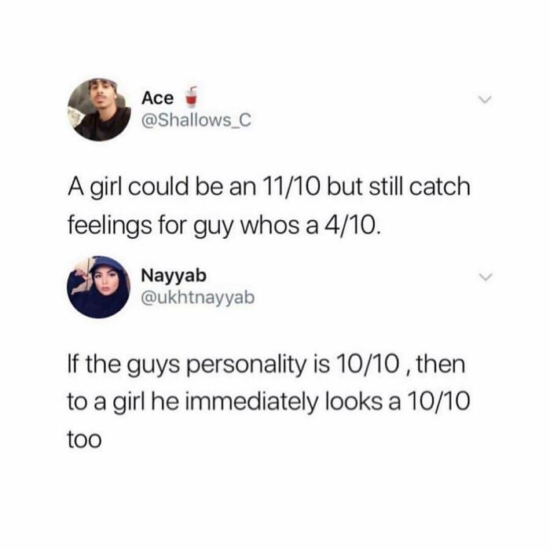The width and height of the screenshot is (550, 550).
Task: Expand the chevron menu on Ace's tweet
Action: click(x=486, y=100)
